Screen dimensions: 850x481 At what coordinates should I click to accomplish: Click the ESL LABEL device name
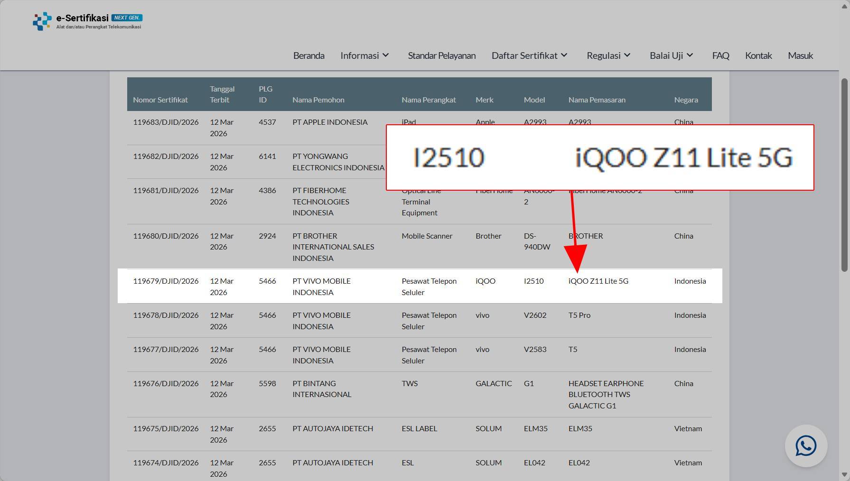(x=419, y=428)
